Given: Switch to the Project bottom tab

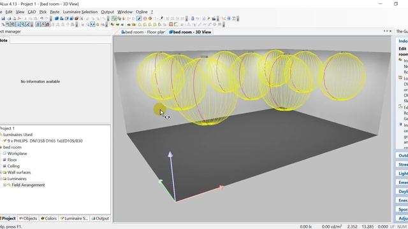Looking at the screenshot, I should pyautogui.click(x=8, y=218).
